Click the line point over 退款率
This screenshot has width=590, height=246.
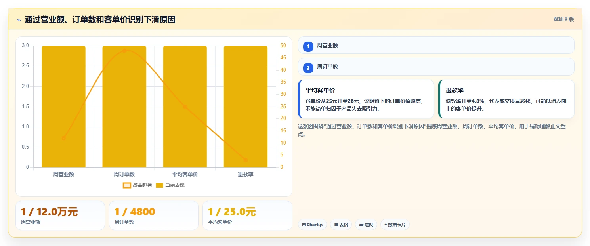(245, 160)
